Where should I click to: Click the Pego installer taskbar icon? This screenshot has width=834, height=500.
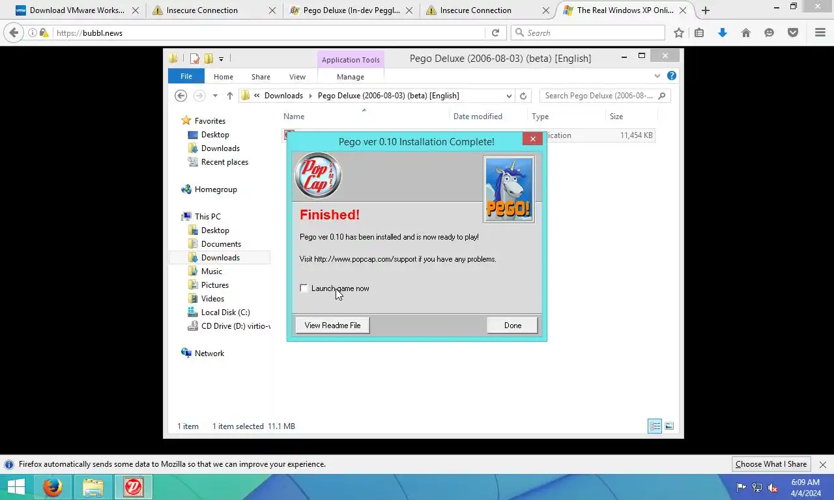[x=134, y=487]
